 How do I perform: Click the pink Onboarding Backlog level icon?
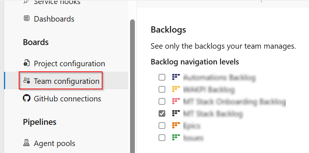point(176,101)
